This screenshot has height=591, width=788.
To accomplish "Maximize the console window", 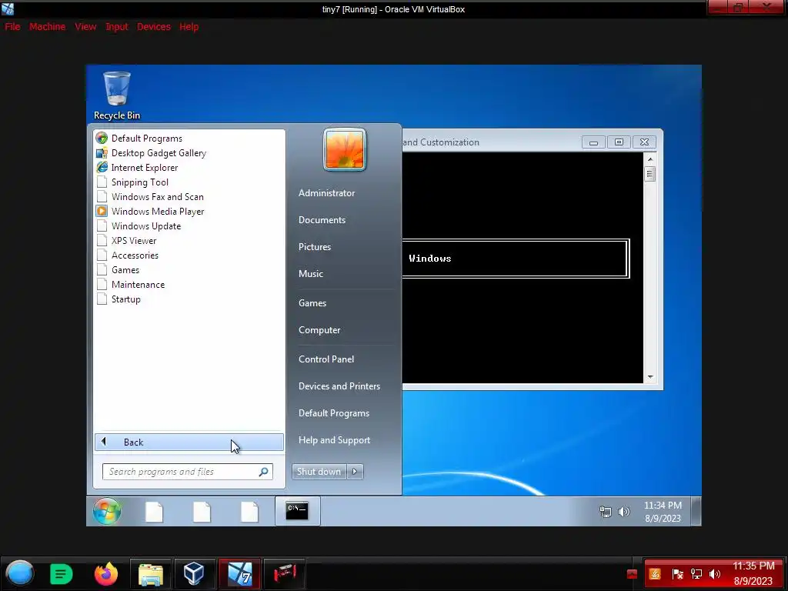I will coord(619,142).
